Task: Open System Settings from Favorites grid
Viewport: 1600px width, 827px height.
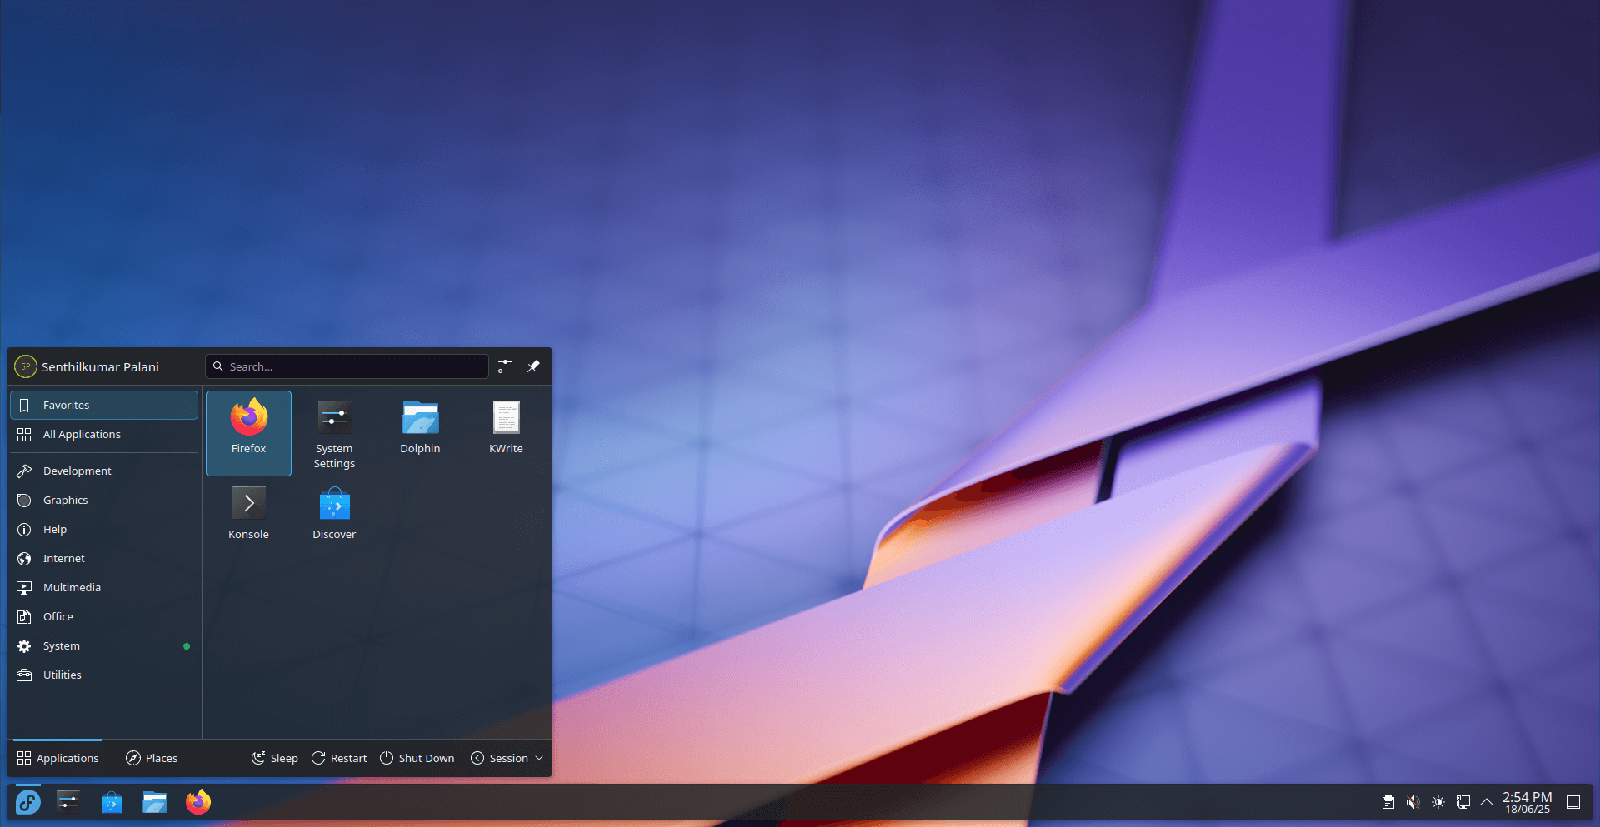Action: pos(334,433)
